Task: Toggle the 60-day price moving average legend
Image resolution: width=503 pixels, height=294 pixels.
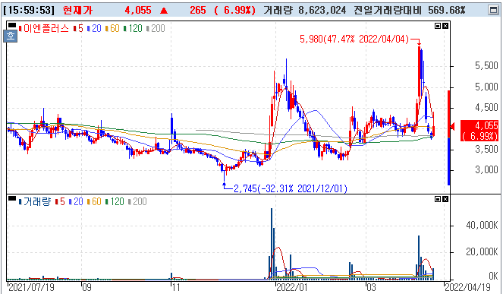Action: (x=112, y=29)
